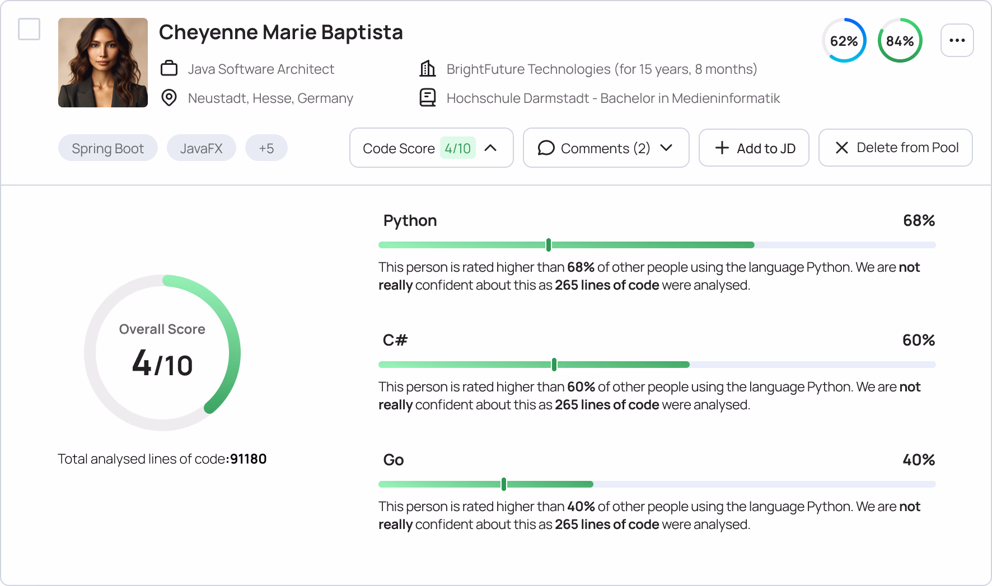This screenshot has height=586, width=992.
Task: Click the education book icon
Action: pyautogui.click(x=428, y=98)
